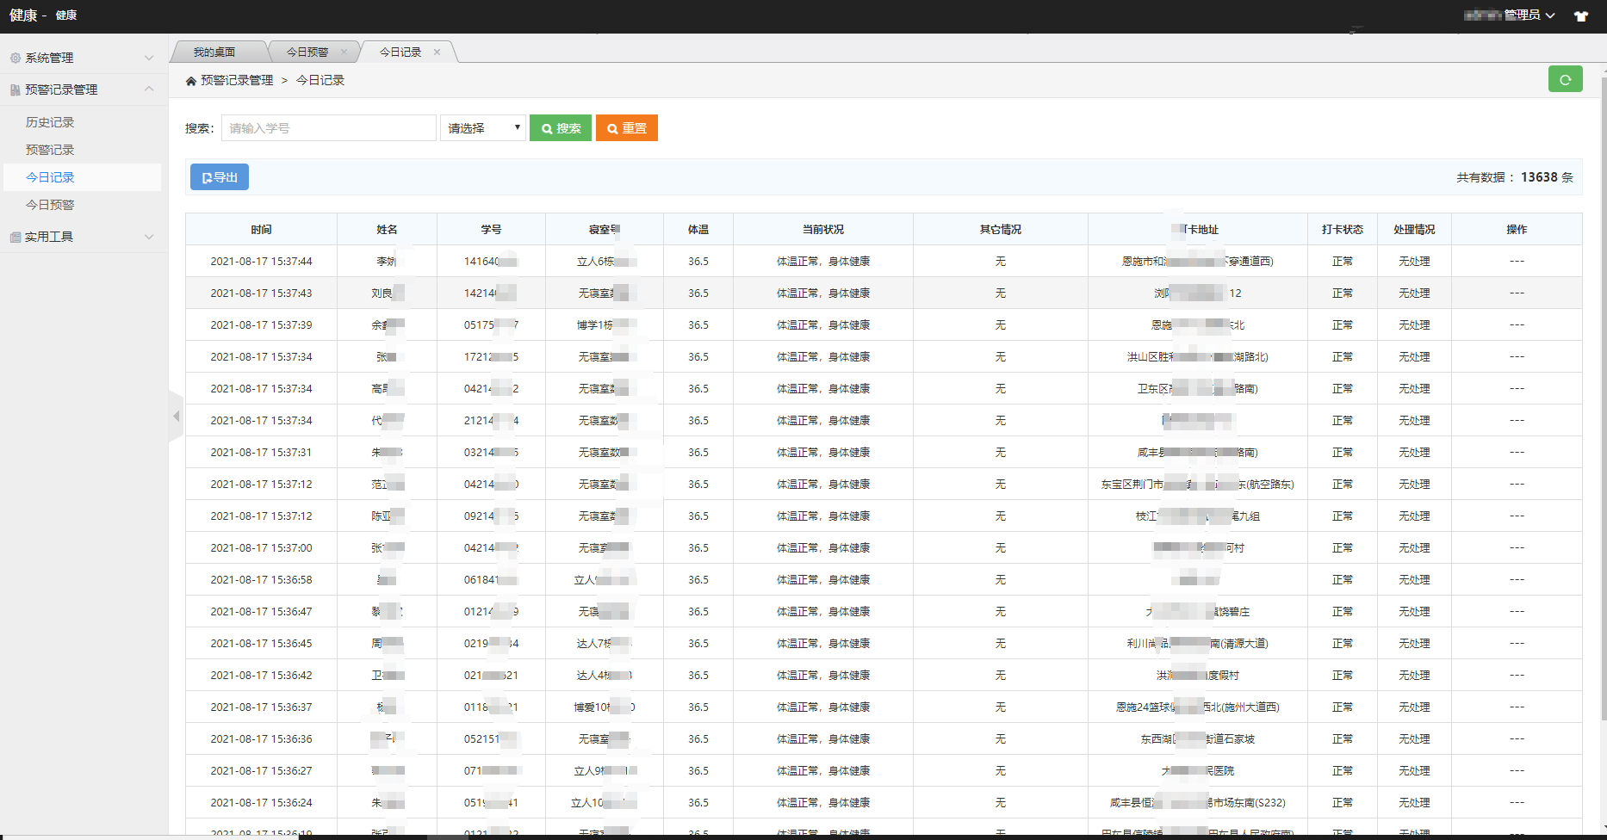Screen dimensions: 1607x840
Task: Click the blue 导出 button
Action: [x=220, y=177]
